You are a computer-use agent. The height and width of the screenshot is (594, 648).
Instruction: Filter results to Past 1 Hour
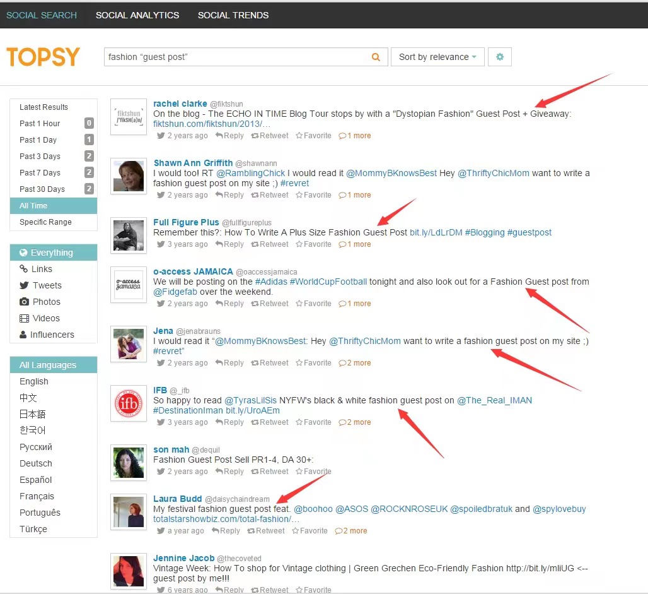[x=54, y=123]
